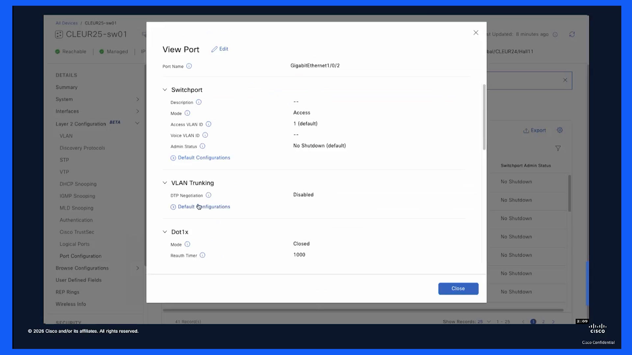Select Summary in the sidebar
Image resolution: width=632 pixels, height=355 pixels.
tap(66, 87)
